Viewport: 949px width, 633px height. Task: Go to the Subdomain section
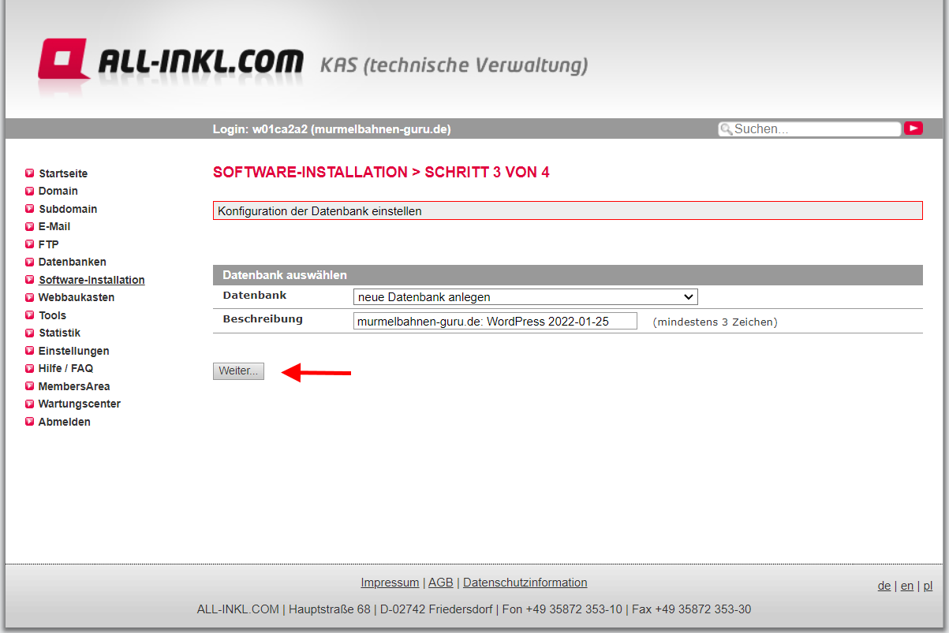pyautogui.click(x=68, y=209)
